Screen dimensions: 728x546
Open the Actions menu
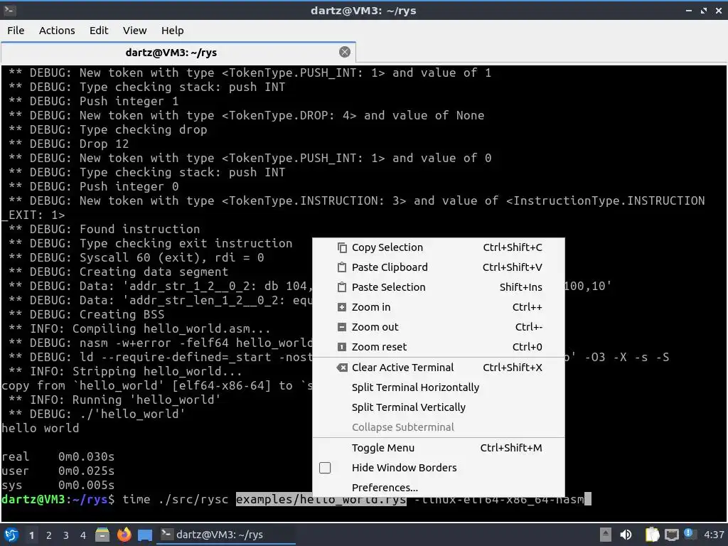pos(57,31)
